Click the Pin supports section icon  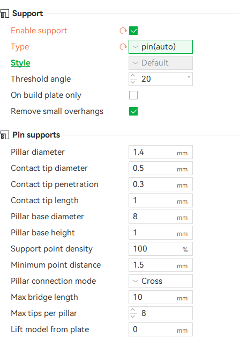(x=5, y=135)
